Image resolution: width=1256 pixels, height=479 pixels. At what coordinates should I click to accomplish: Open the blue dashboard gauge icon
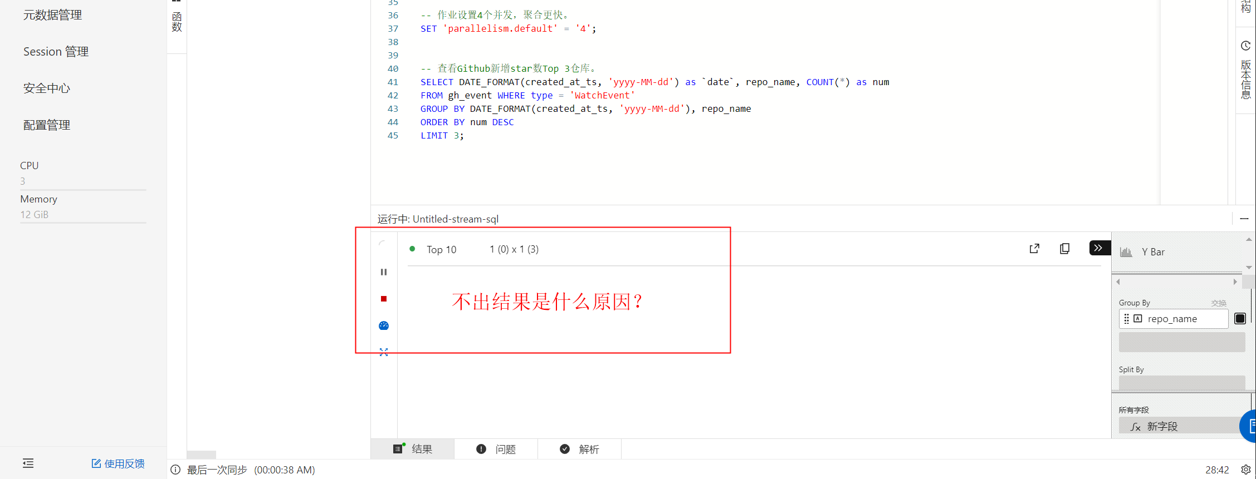(x=384, y=325)
